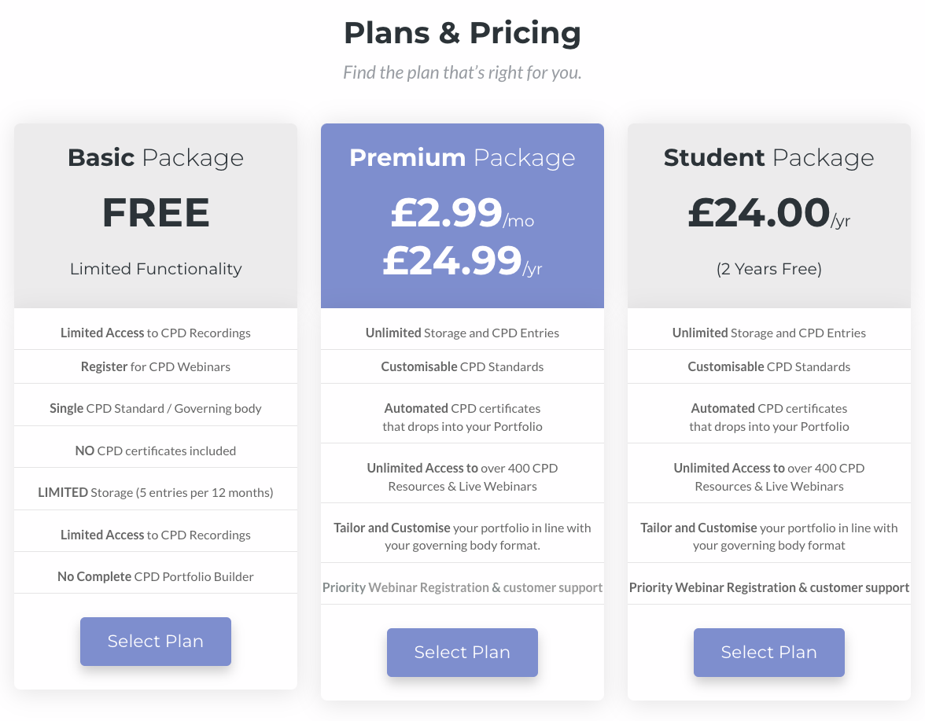This screenshot has height=721, width=925.
Task: Click Single CPD Standard / Governing body row
Action: 156,408
